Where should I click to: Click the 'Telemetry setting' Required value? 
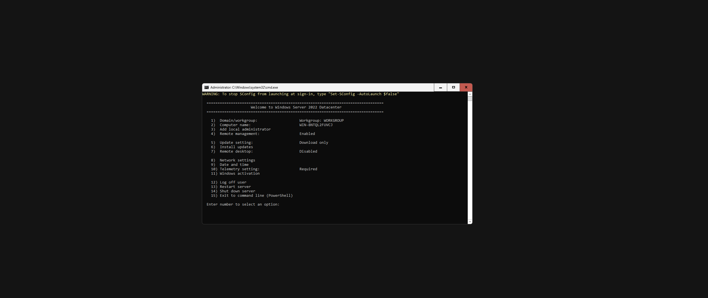point(308,169)
